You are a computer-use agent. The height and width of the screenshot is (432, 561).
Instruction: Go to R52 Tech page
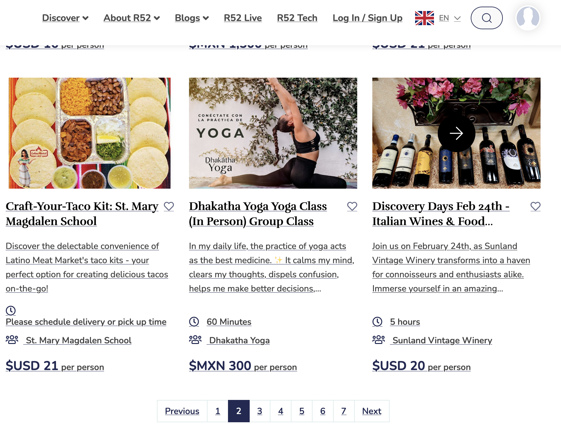pyautogui.click(x=297, y=18)
